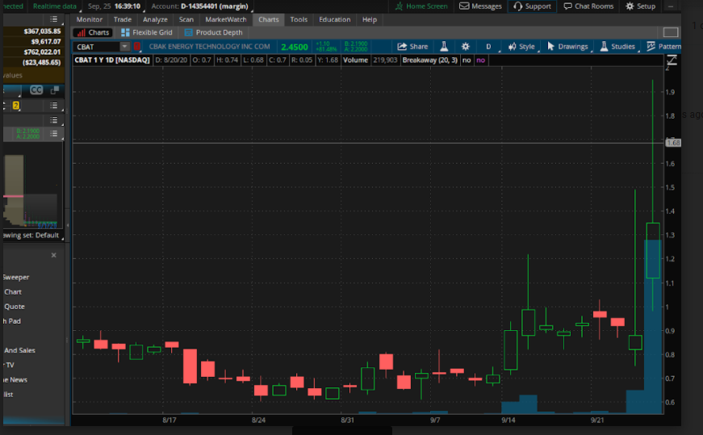Click the CBAT 1 Y 1D [NASDAQ] label
The image size is (703, 435).
[112, 60]
